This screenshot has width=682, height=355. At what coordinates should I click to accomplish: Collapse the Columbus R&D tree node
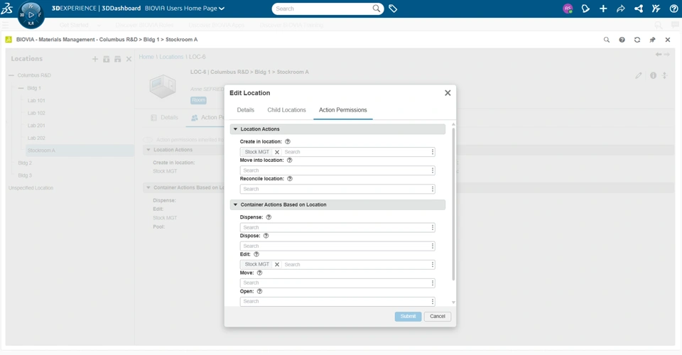11,75
